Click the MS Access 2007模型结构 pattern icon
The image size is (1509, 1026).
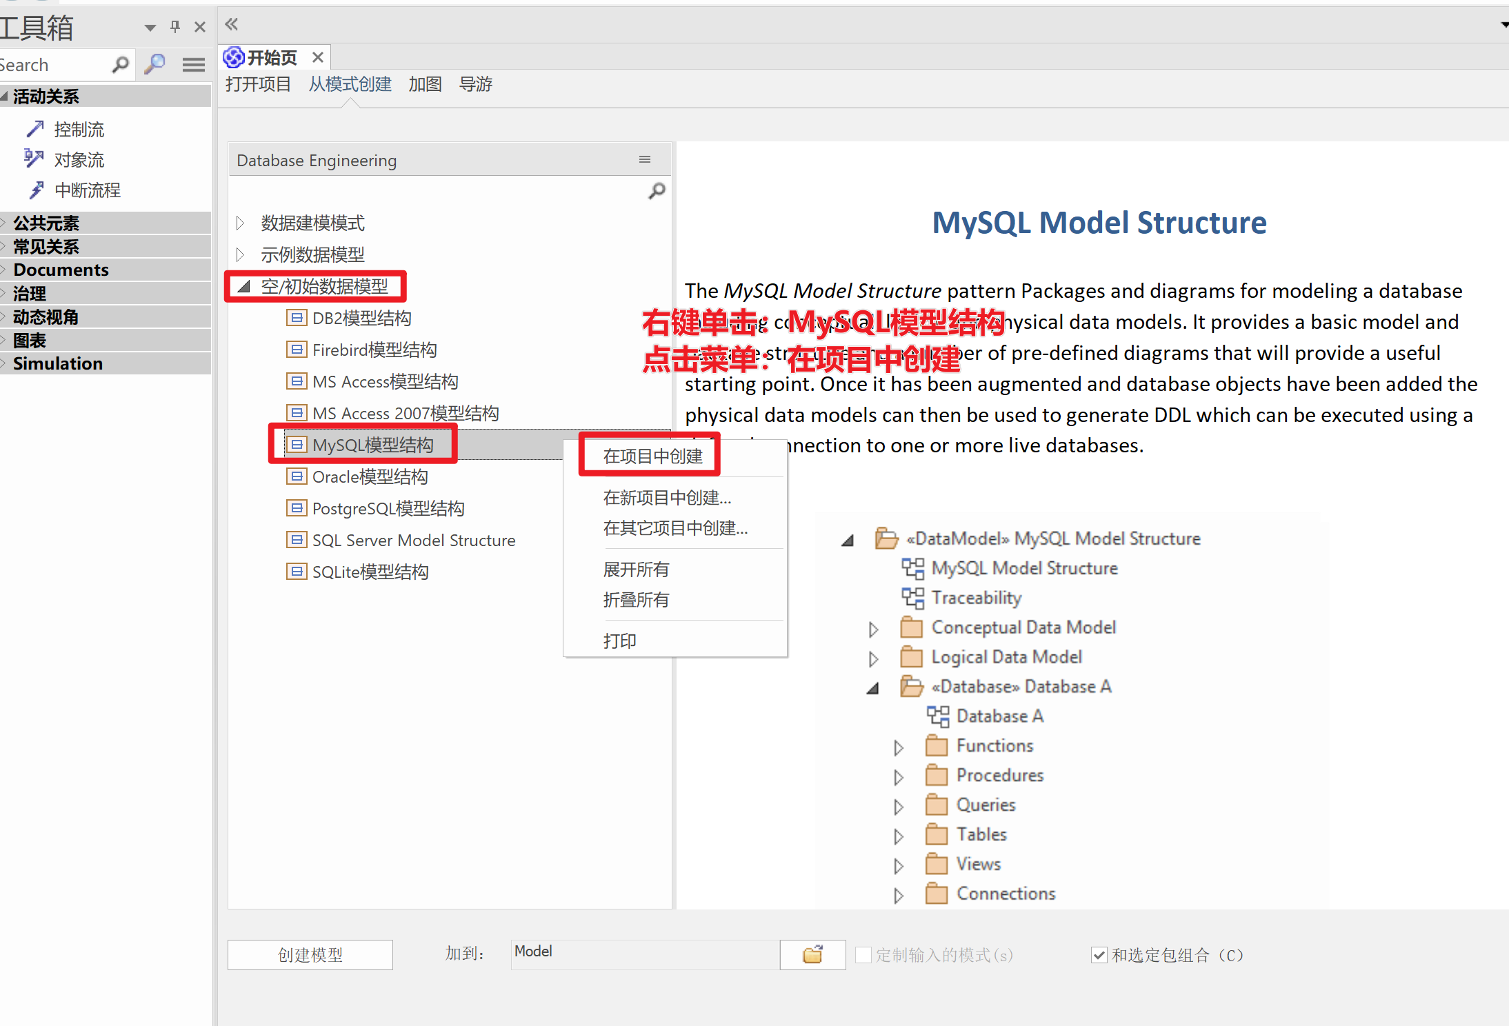pyautogui.click(x=296, y=413)
